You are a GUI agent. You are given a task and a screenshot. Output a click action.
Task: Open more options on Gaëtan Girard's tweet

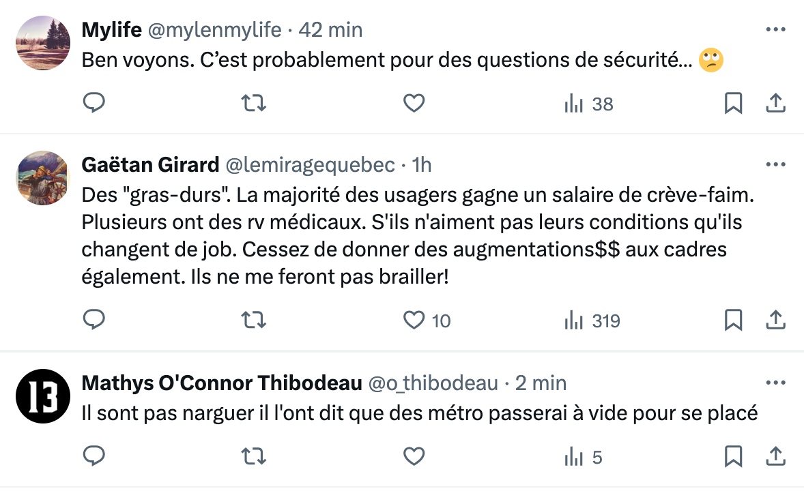[x=776, y=165]
